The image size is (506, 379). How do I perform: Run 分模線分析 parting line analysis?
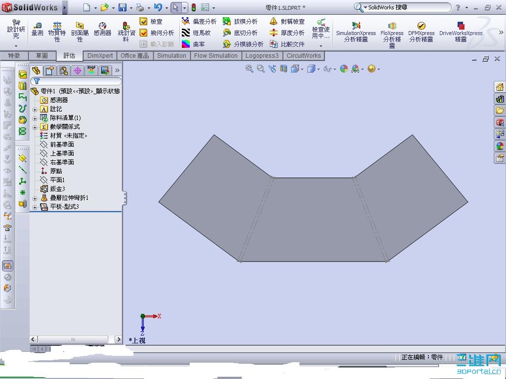tap(243, 44)
